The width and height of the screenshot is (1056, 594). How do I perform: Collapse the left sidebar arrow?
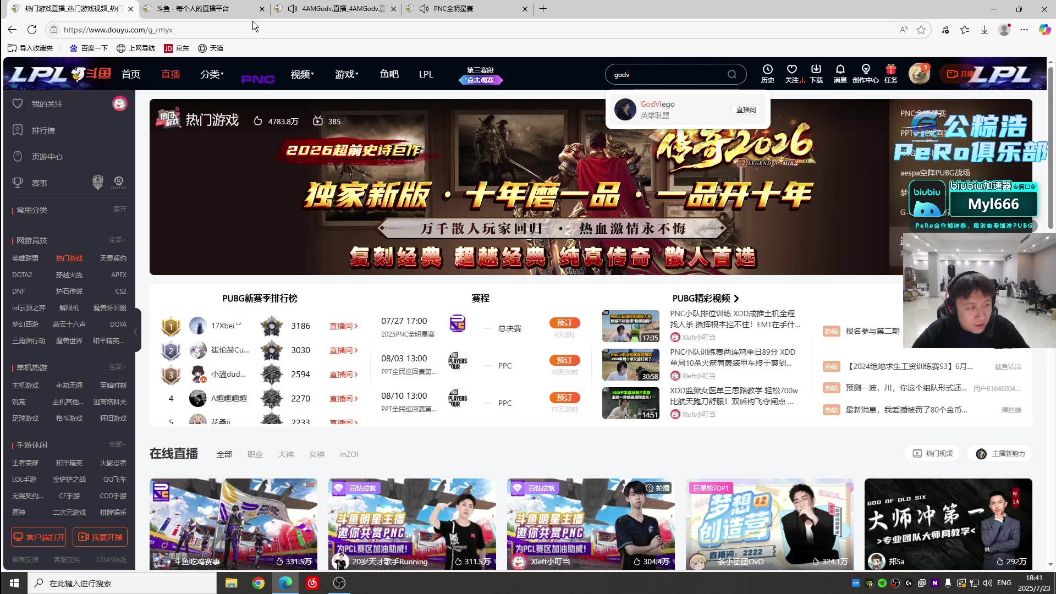(135, 332)
